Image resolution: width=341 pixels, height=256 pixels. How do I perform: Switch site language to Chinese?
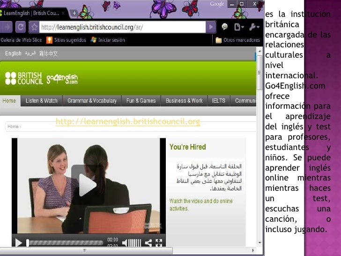(48, 53)
